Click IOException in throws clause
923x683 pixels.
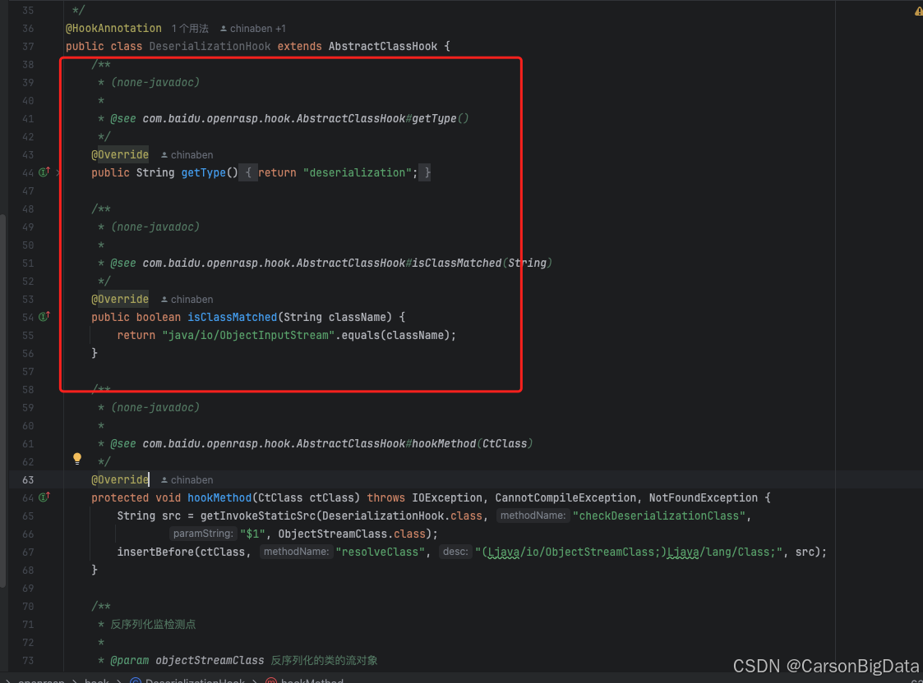click(x=447, y=497)
